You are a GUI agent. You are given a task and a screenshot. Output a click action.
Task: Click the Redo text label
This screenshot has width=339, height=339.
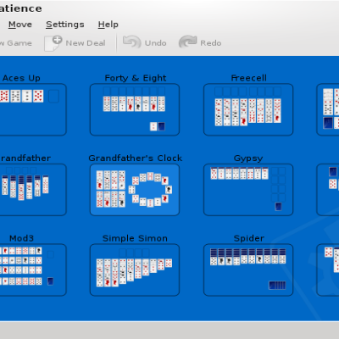click(x=211, y=43)
